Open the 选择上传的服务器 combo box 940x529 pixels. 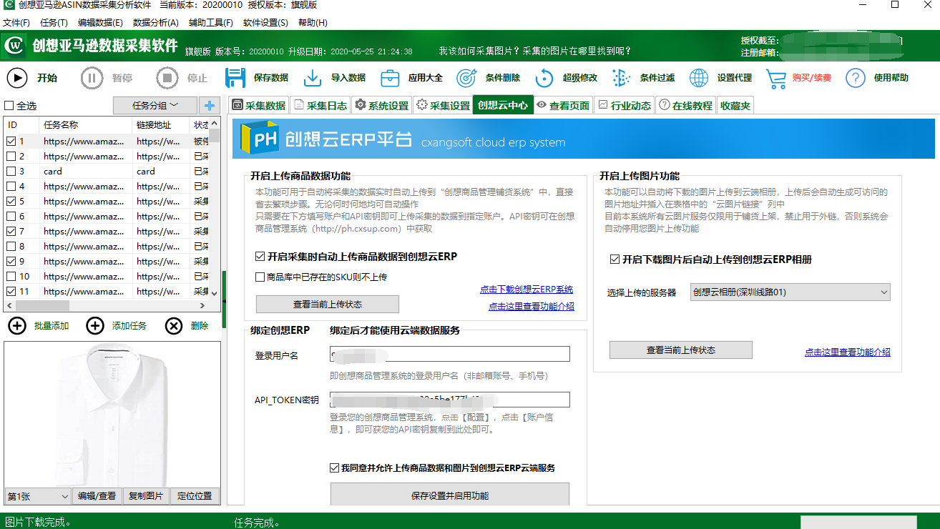(790, 292)
